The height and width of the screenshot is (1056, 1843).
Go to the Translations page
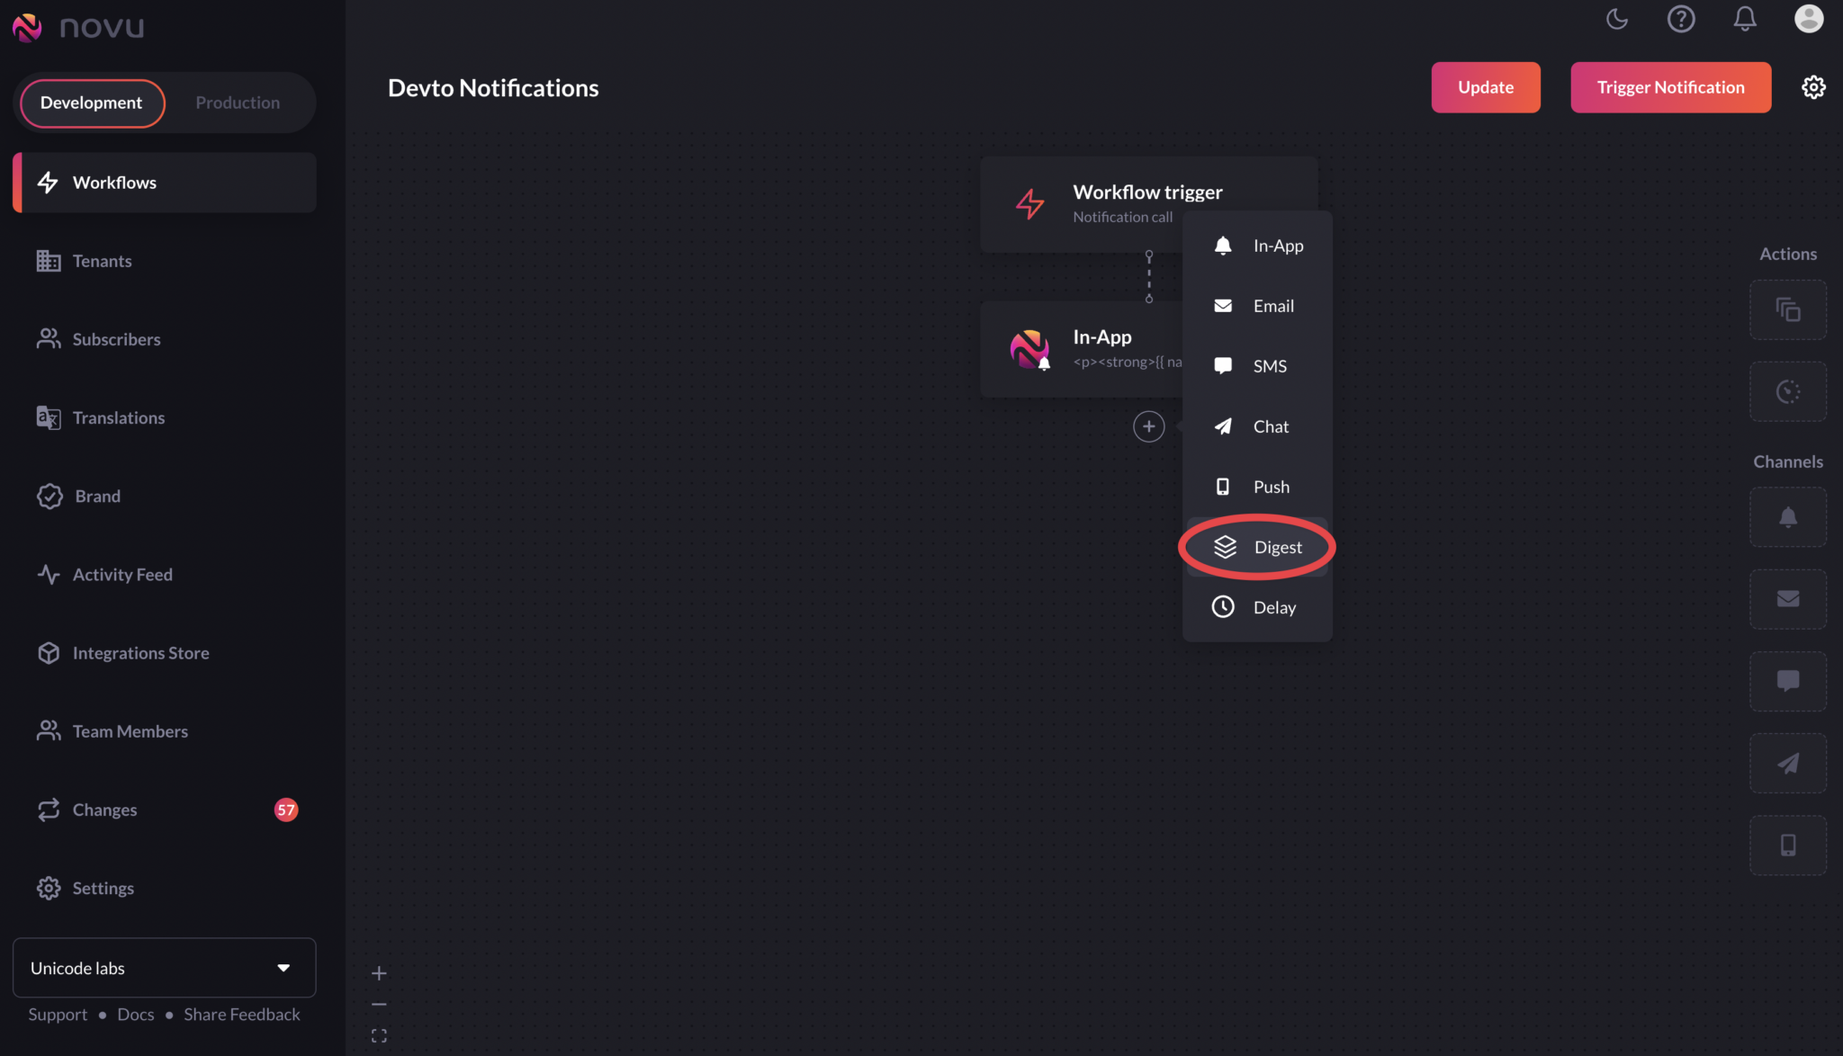(119, 416)
